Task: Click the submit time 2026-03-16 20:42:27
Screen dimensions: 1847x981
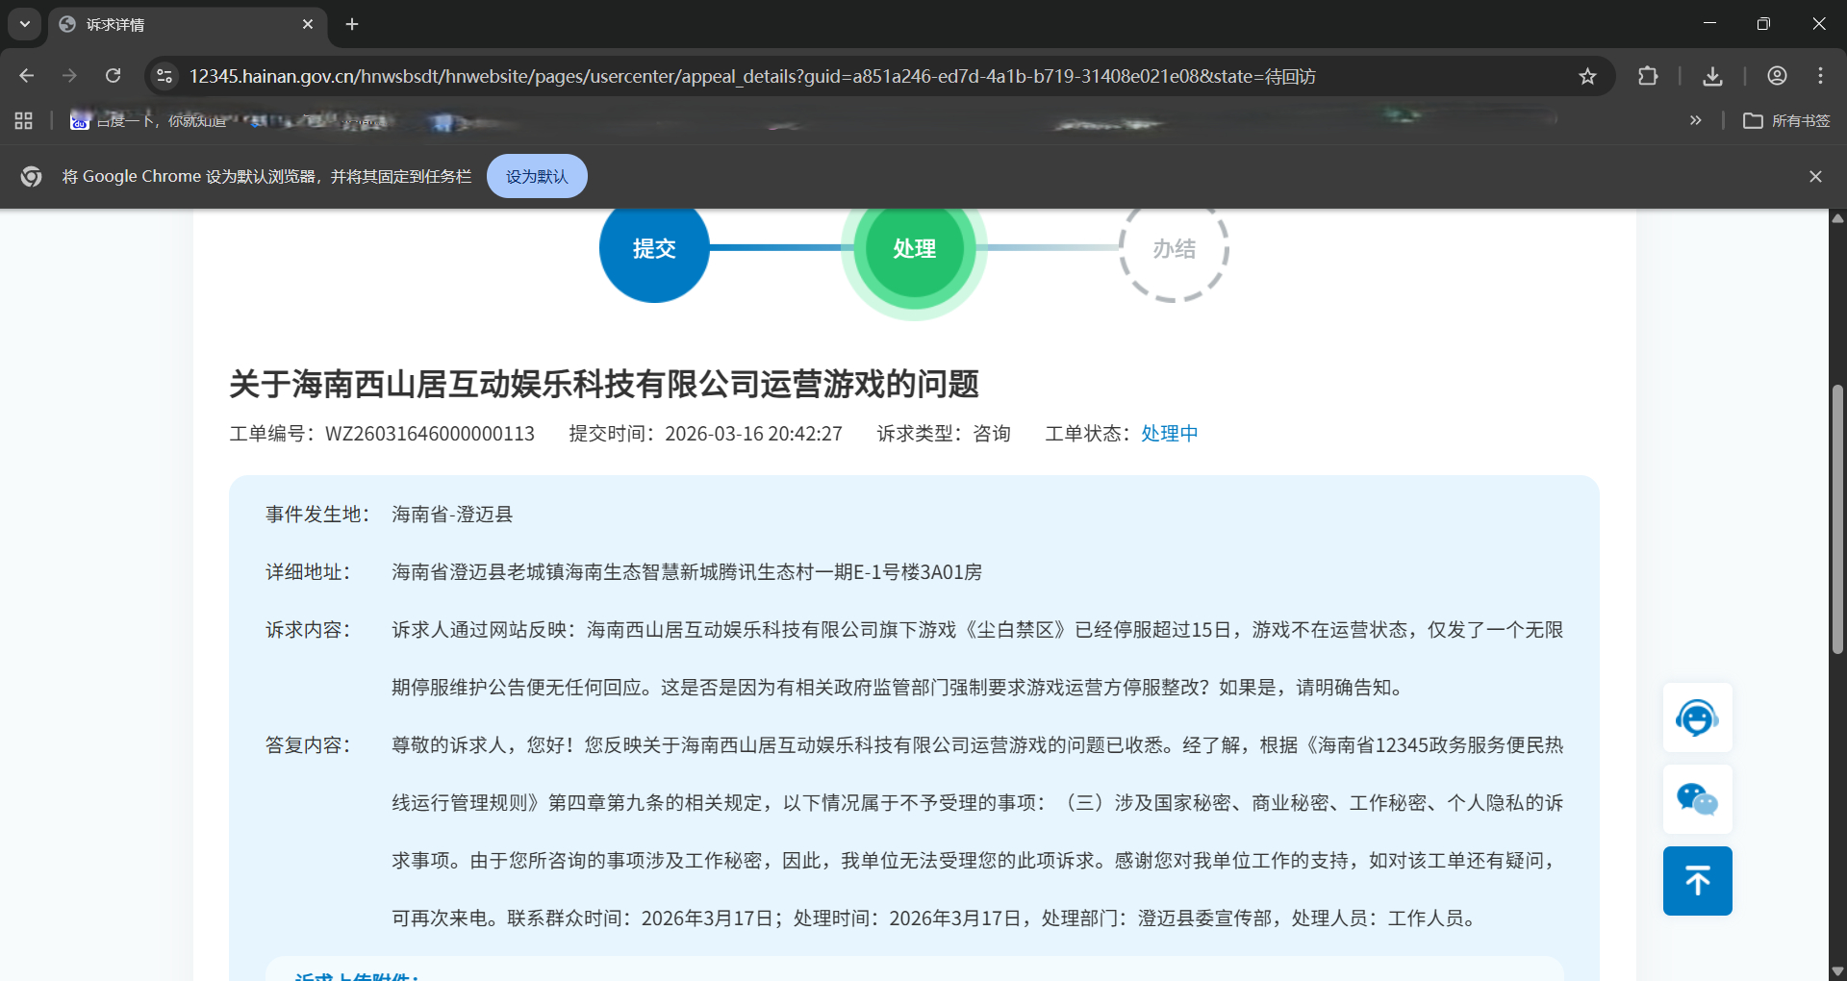Action: tap(754, 434)
